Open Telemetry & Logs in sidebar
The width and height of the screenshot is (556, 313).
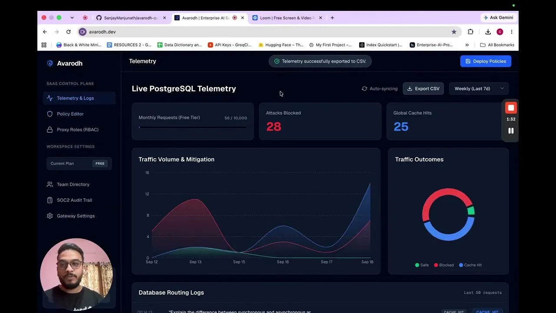click(79, 98)
